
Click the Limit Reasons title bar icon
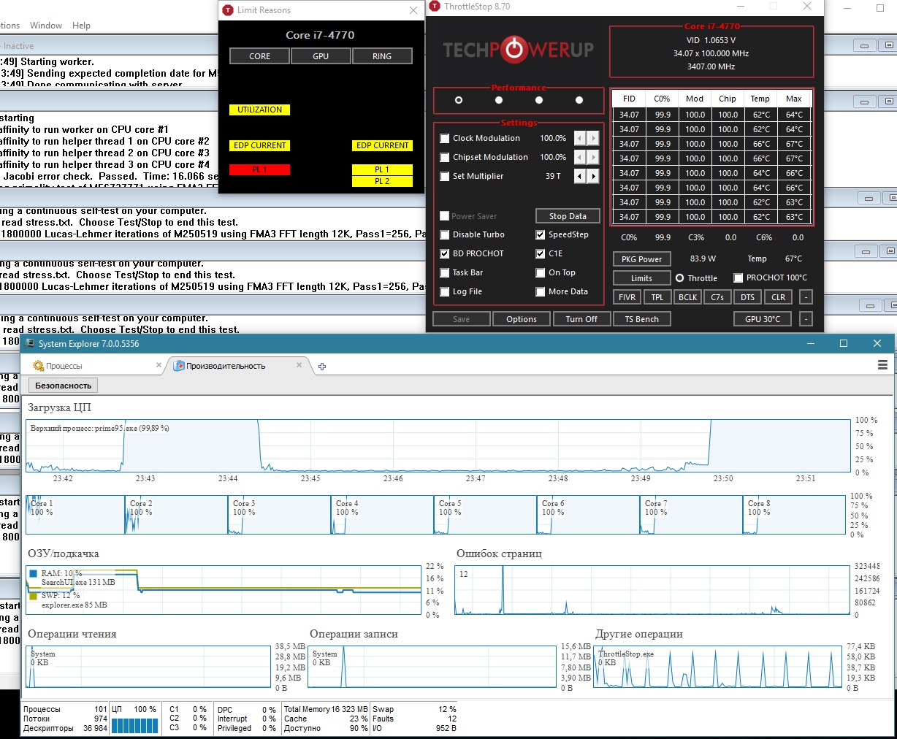click(x=228, y=10)
